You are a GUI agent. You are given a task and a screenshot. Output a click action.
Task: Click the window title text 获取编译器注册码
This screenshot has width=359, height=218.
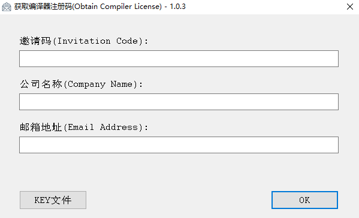43,7
